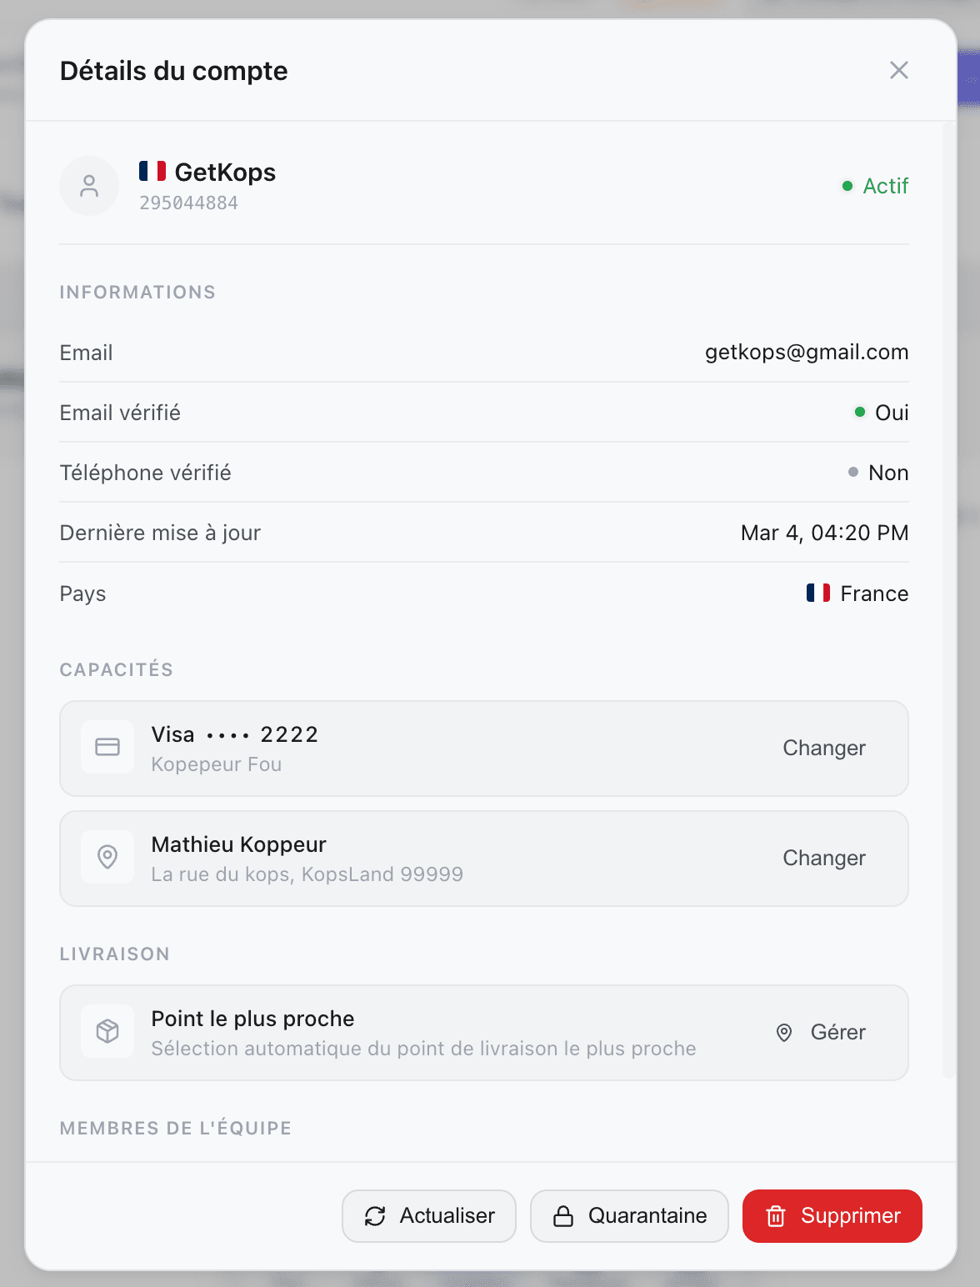Click the user avatar icon
This screenshot has height=1287, width=980.
pos(89,186)
